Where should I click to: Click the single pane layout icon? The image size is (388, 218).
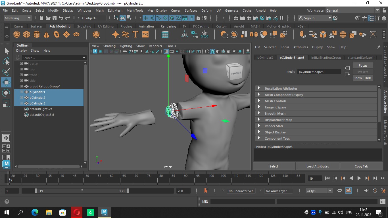[6, 138]
